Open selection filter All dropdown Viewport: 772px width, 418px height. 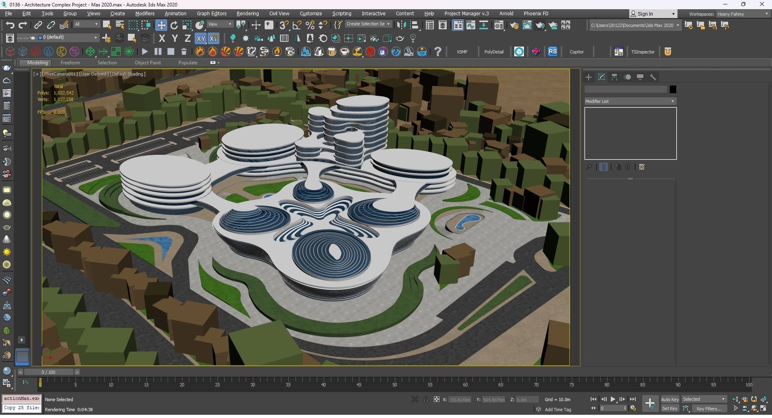[x=86, y=24]
